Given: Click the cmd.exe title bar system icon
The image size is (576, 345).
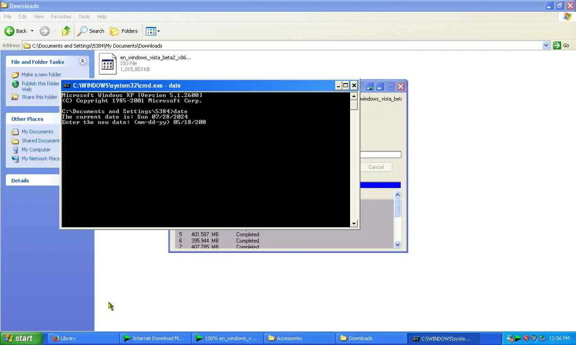Looking at the screenshot, I should click(67, 85).
